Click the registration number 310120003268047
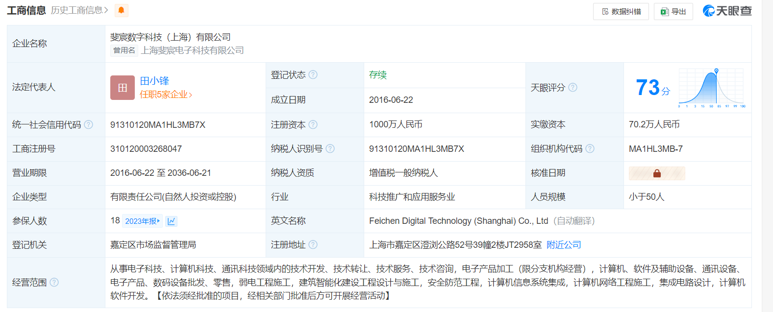The width and height of the screenshot is (773, 312). point(146,149)
